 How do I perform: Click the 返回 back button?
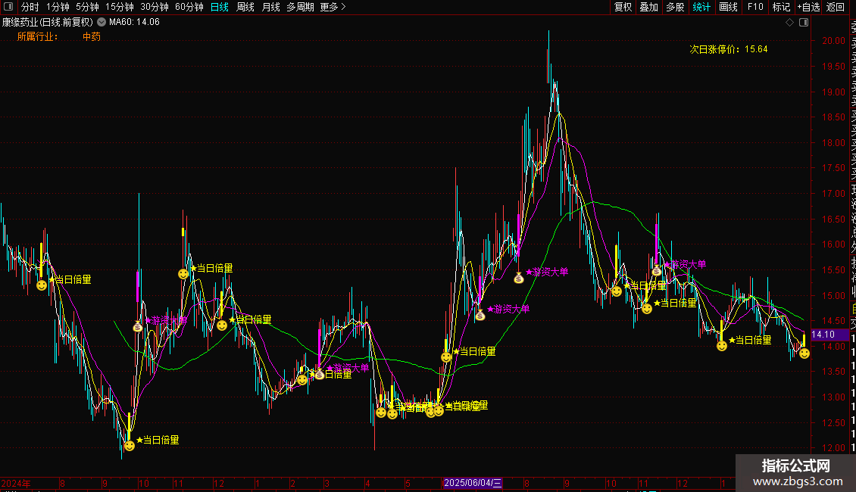[x=836, y=7]
